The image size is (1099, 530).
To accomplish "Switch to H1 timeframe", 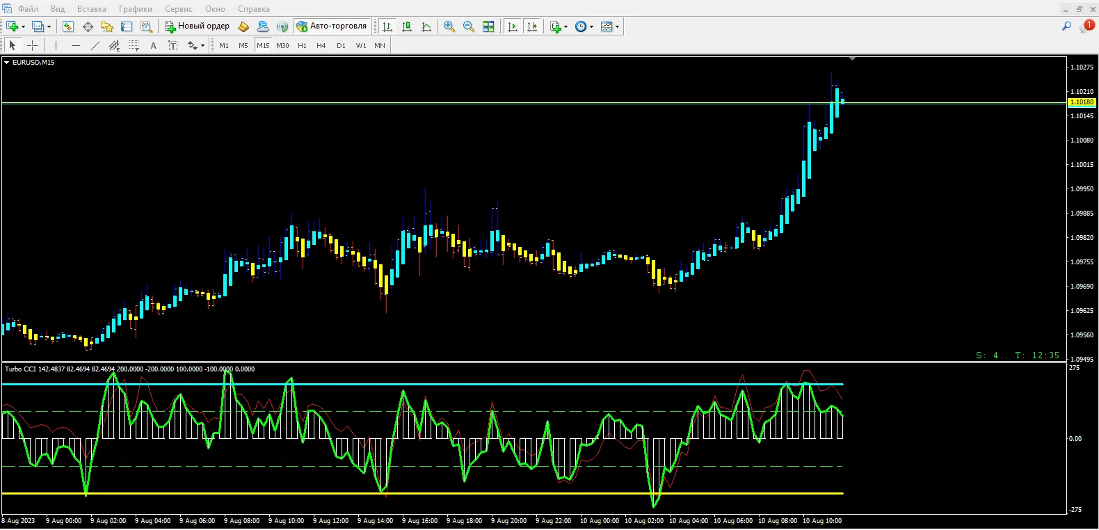I will click(x=302, y=45).
